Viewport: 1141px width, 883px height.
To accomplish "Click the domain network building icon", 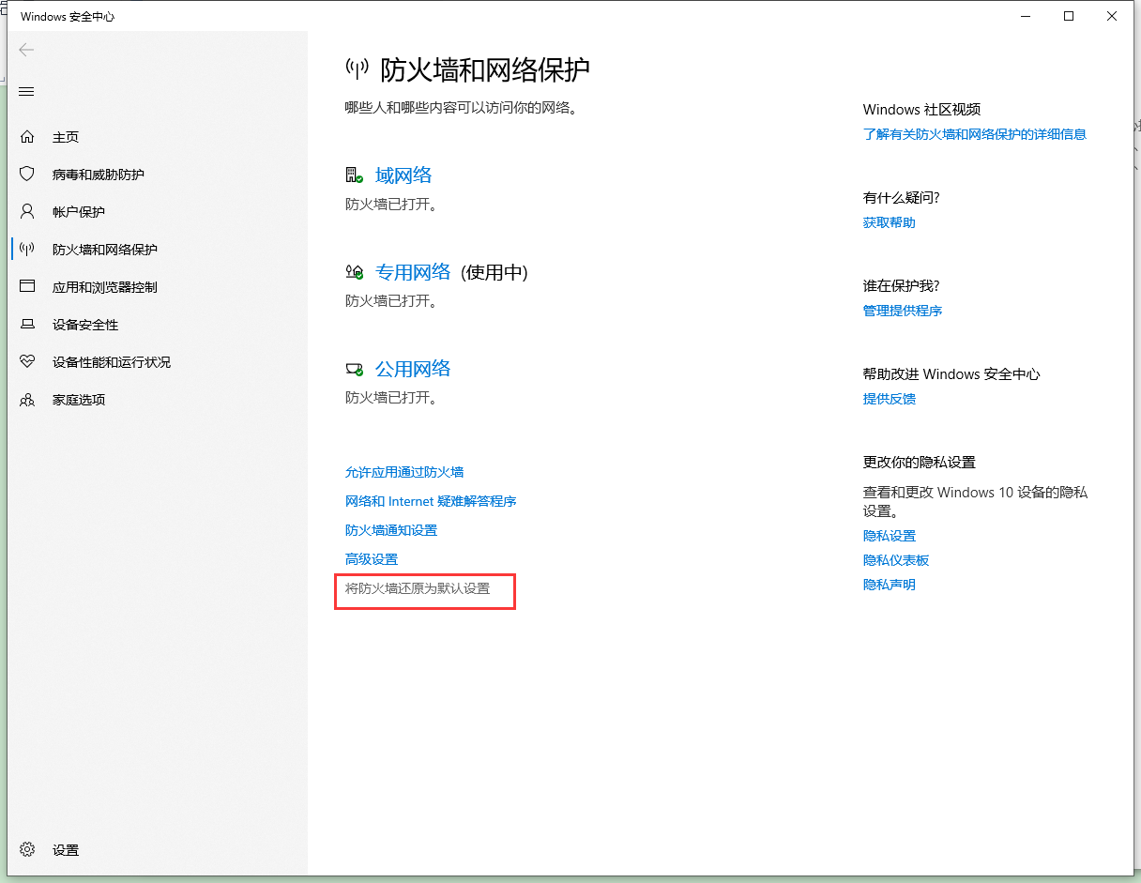I will [354, 175].
